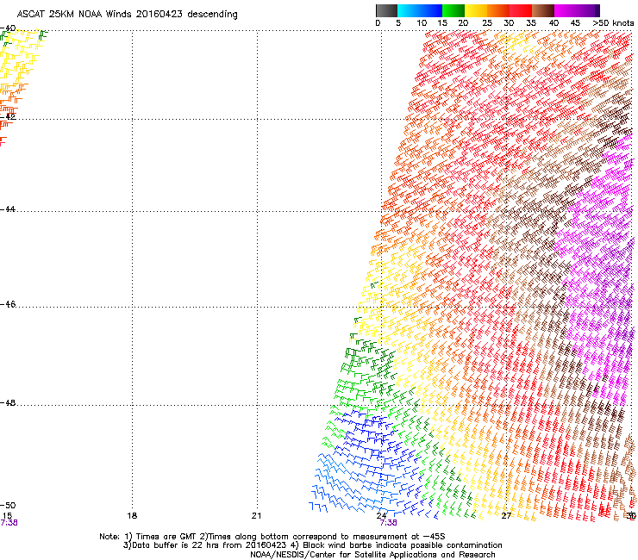Click the brown 35-40 knots legend segment
638x560 pixels.
coord(543,10)
